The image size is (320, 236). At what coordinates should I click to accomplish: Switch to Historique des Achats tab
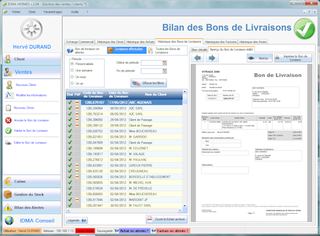pyautogui.click(x=140, y=42)
